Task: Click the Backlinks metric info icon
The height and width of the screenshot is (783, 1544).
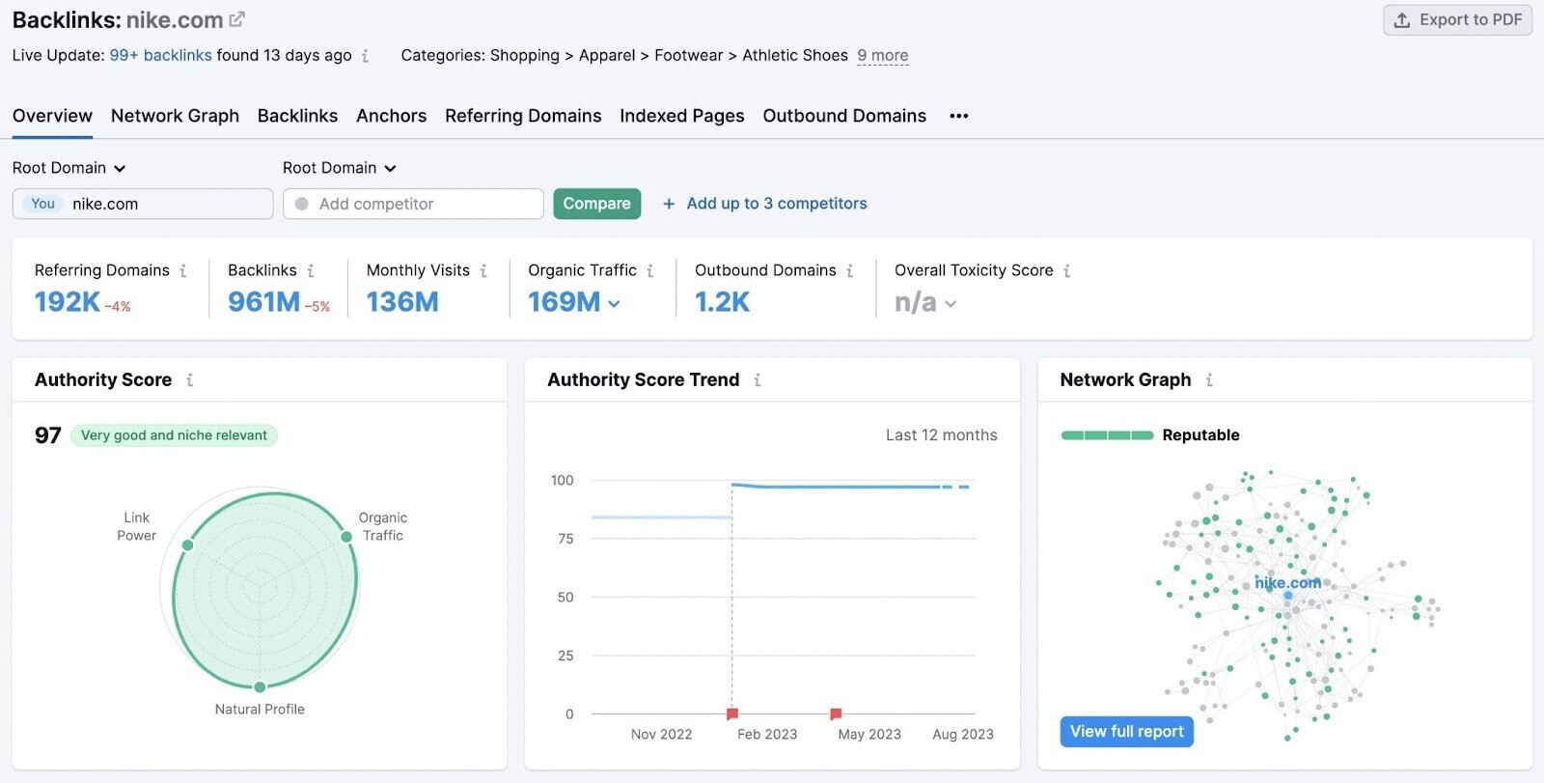Action: pyautogui.click(x=310, y=271)
